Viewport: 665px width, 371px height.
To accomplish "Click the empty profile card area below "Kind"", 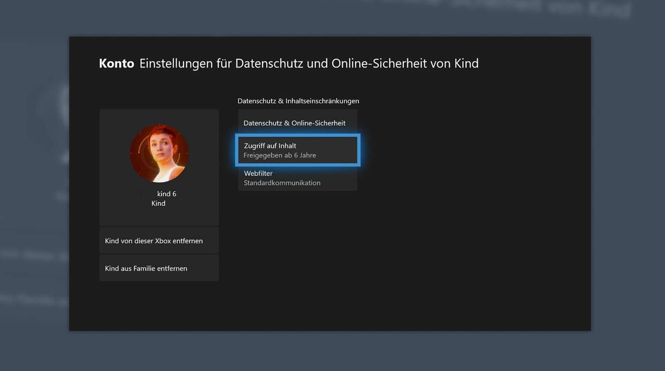I will (x=159, y=216).
